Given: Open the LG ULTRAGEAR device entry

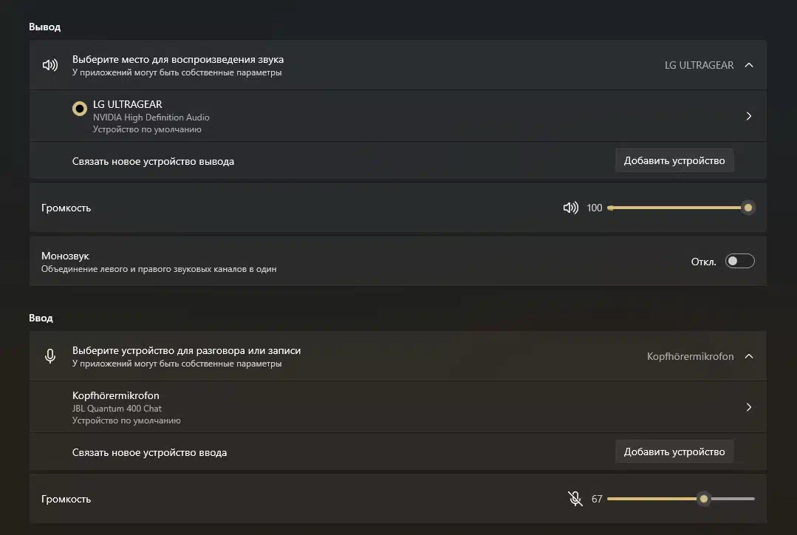Looking at the screenshot, I should pos(397,116).
